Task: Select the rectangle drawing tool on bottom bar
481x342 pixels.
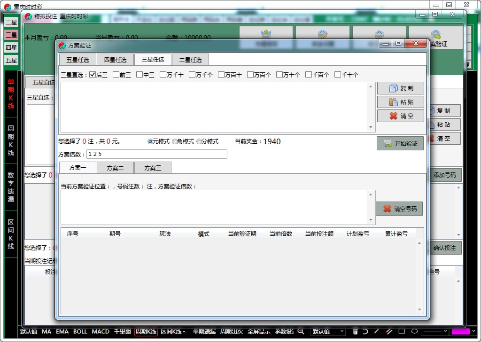Action: coord(402,332)
